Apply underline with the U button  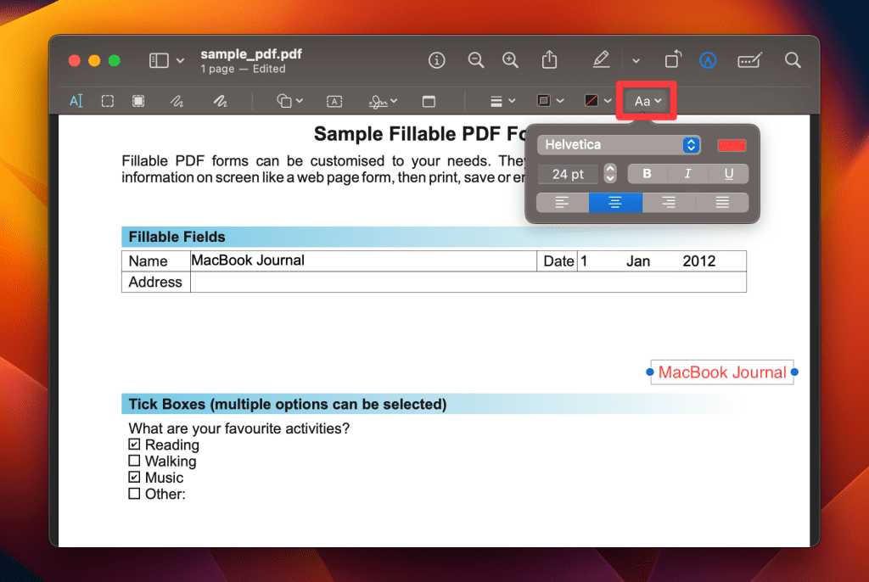tap(729, 174)
